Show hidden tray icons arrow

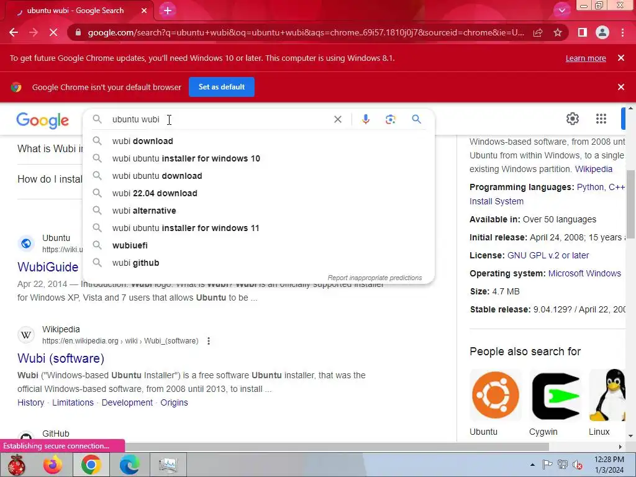pos(532,465)
